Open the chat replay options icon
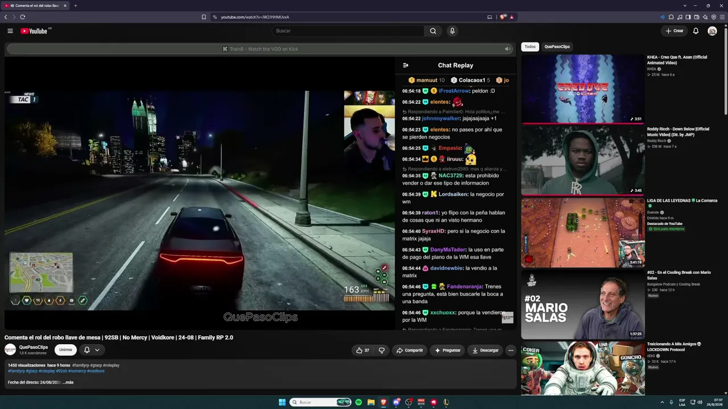 pyautogui.click(x=406, y=65)
